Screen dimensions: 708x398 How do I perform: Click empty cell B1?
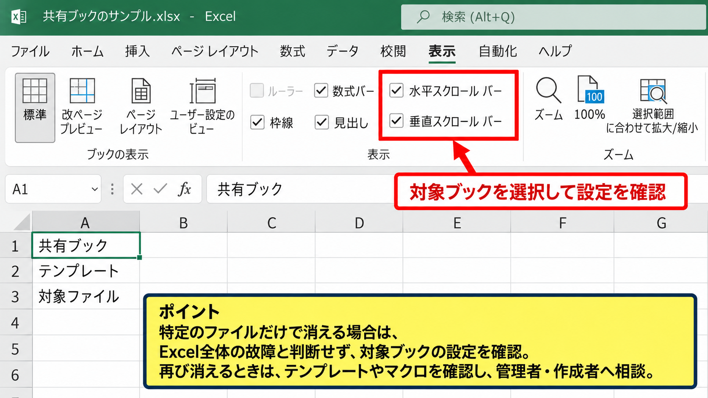click(x=183, y=245)
